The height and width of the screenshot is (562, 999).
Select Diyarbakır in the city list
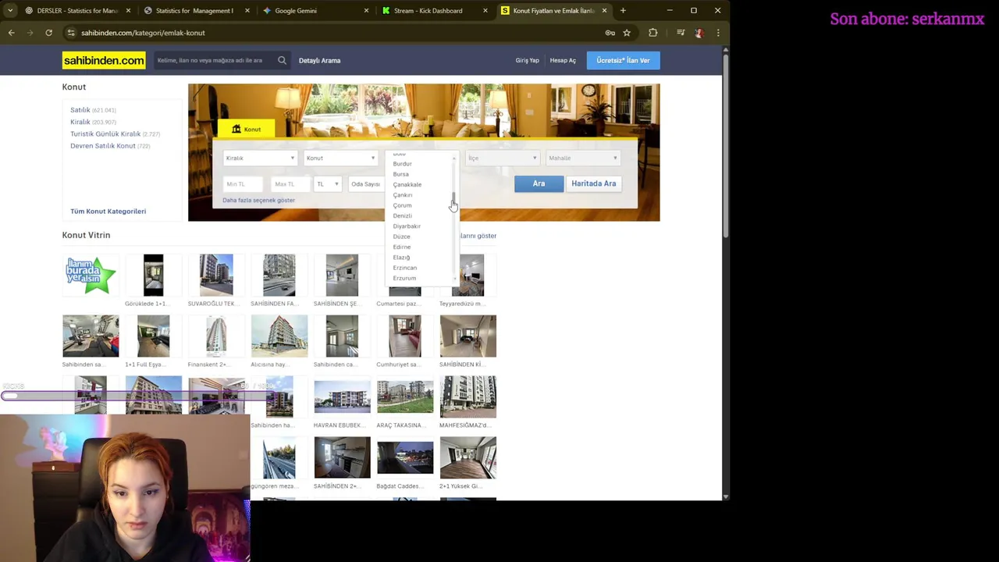coord(407,226)
